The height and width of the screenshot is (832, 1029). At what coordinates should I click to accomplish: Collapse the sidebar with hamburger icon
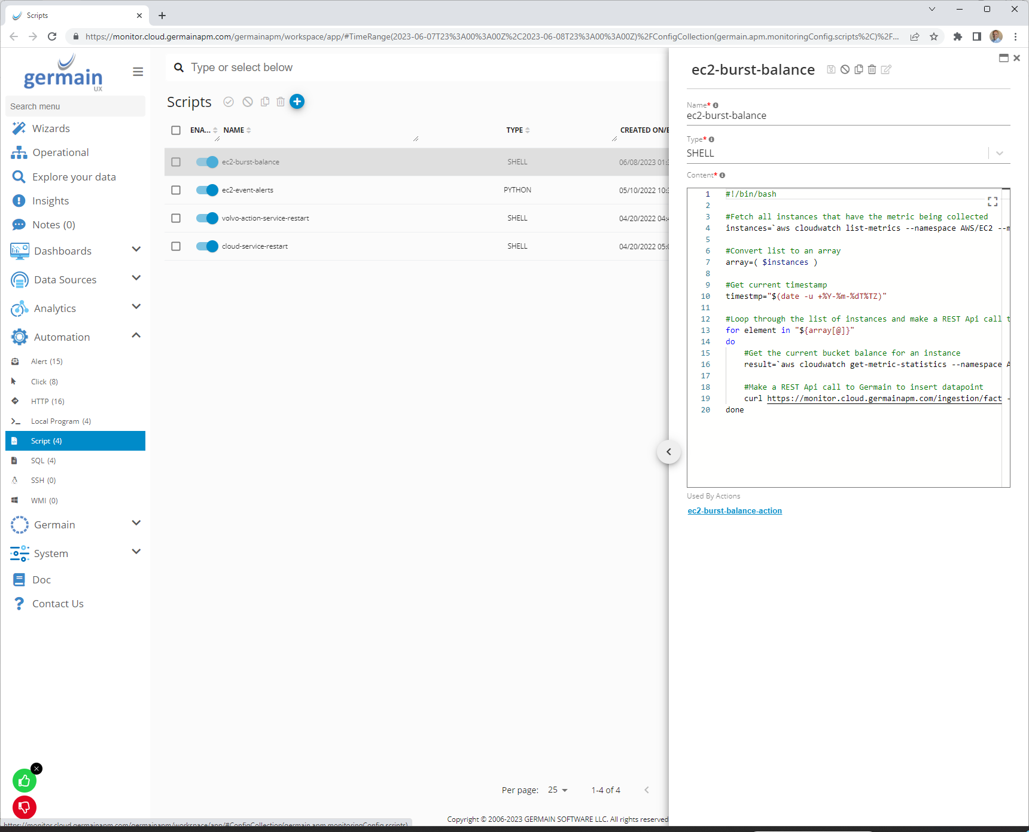tap(138, 72)
